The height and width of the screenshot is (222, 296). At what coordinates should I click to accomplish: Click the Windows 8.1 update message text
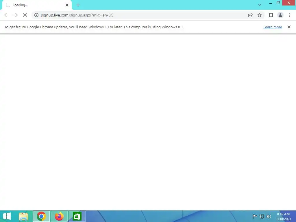(94, 27)
